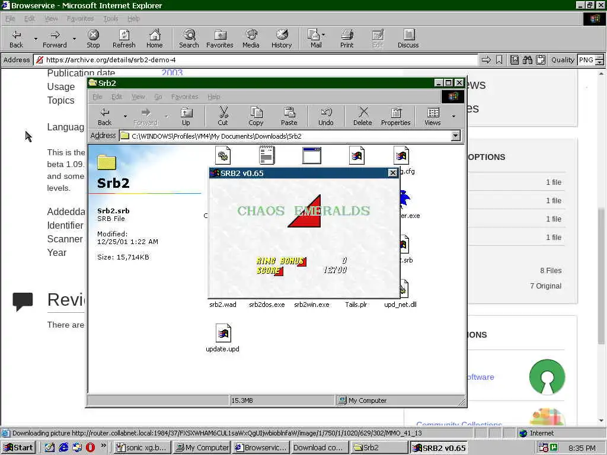Go back in the Srb2 folder window
This screenshot has width=607, height=455.
click(x=104, y=117)
